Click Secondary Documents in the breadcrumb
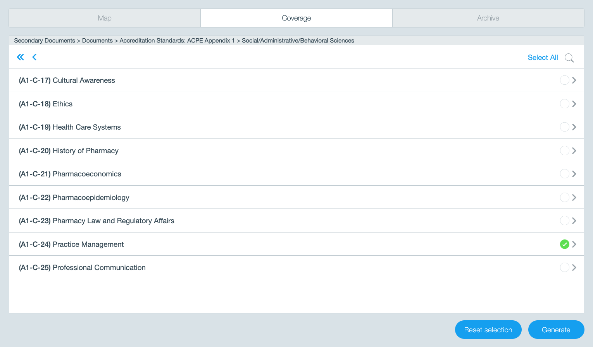593x347 pixels. point(45,41)
